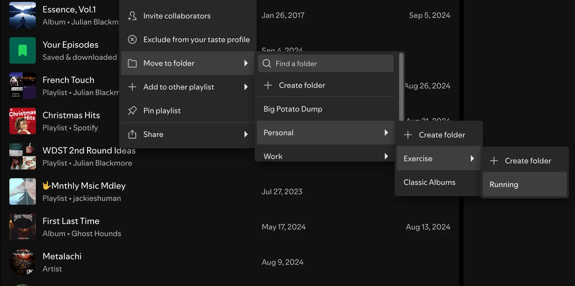Click the folder icon beside Move to folder
The image size is (575, 286).
tap(132, 63)
